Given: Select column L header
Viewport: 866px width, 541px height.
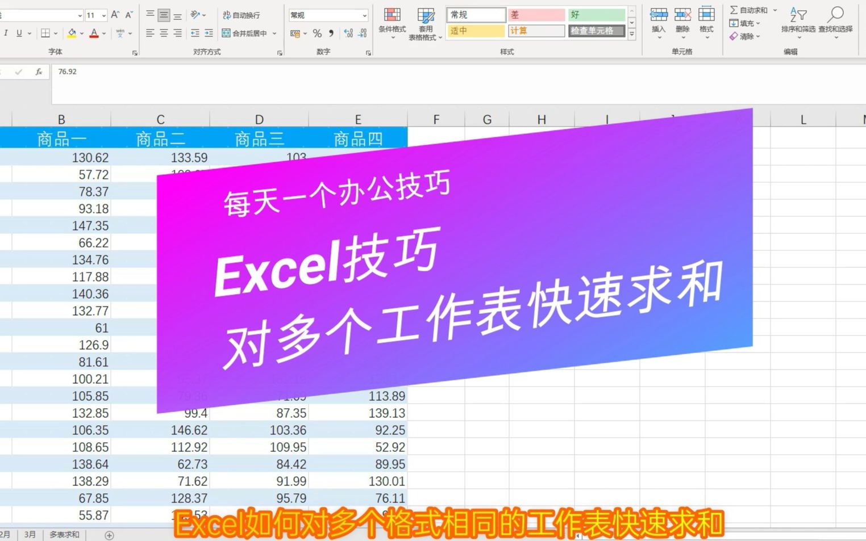Looking at the screenshot, I should 803,119.
